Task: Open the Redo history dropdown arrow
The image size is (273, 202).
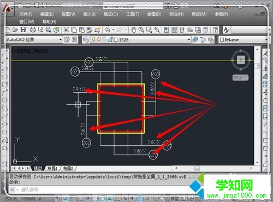Action: point(126,29)
